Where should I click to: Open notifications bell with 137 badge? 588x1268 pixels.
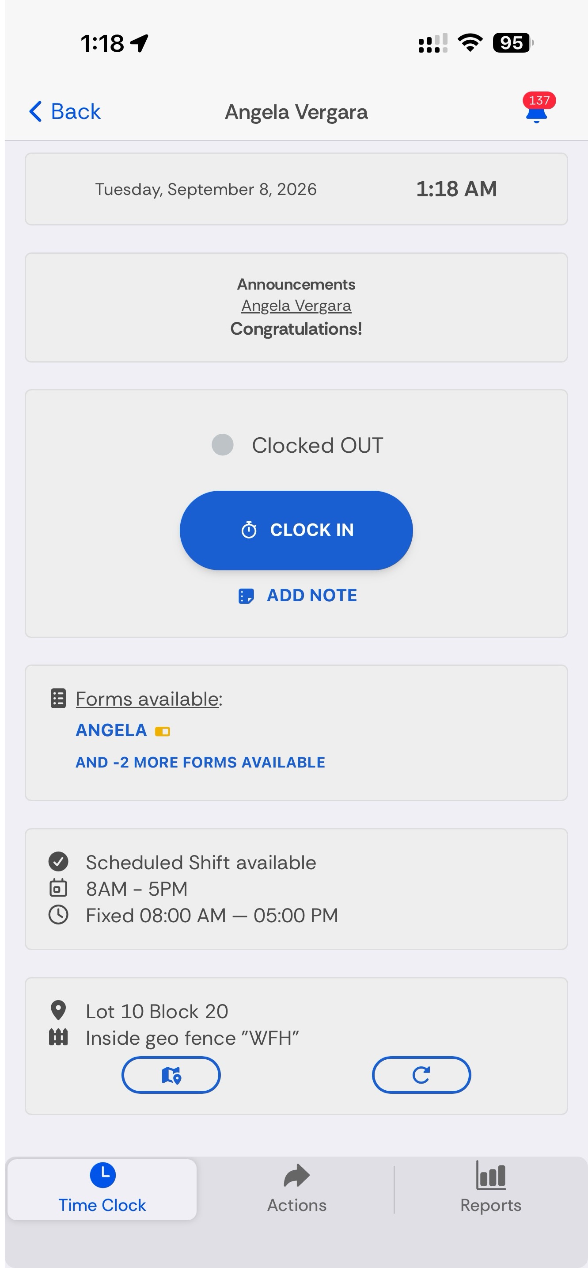[x=537, y=108]
